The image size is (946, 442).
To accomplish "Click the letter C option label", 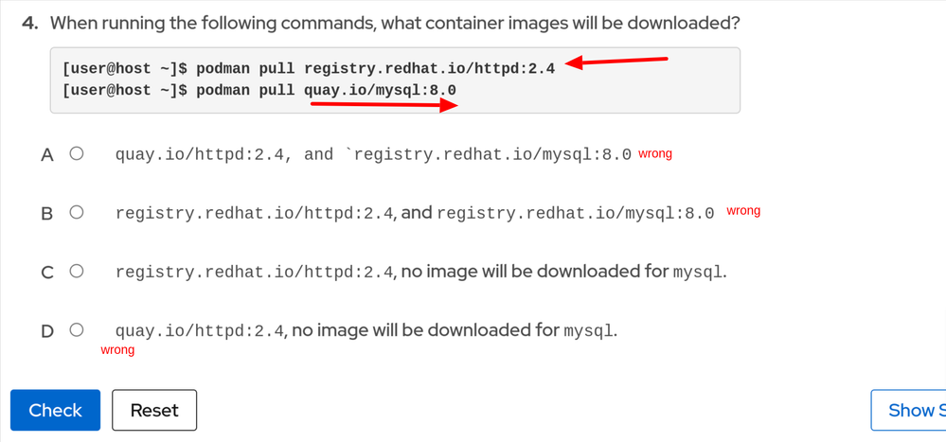I will tap(47, 273).
